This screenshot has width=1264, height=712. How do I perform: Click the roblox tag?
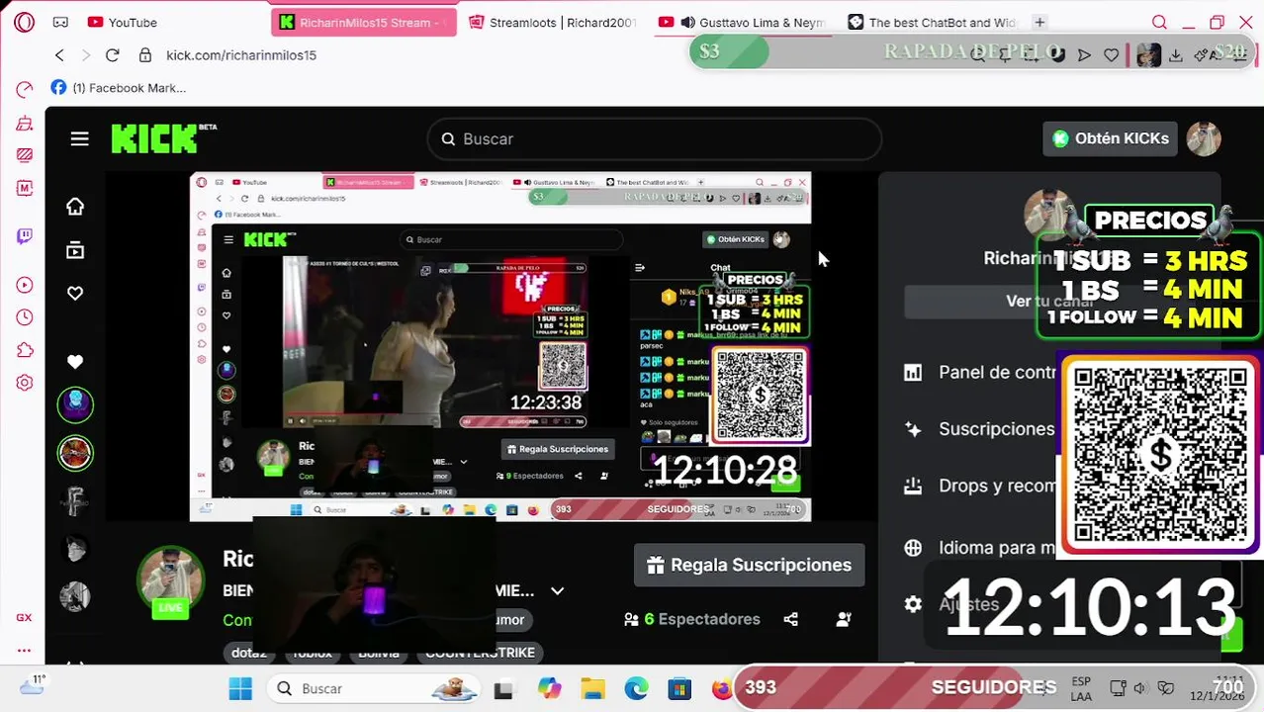312,653
